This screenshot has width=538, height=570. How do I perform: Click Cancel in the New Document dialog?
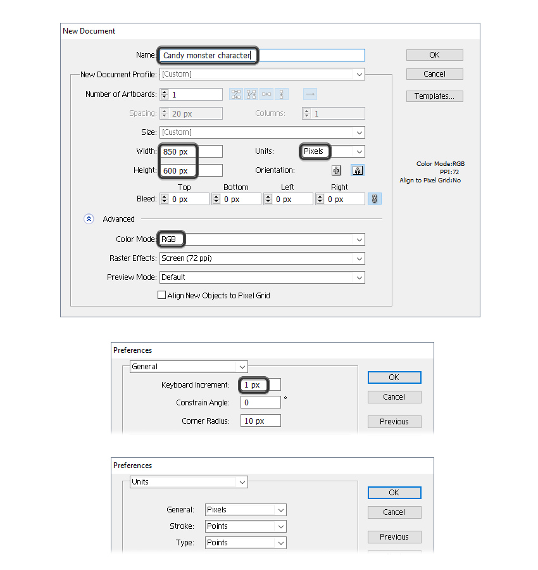435,74
